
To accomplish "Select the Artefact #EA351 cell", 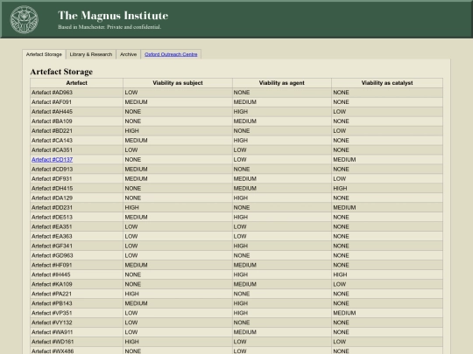I will click(76, 226).
